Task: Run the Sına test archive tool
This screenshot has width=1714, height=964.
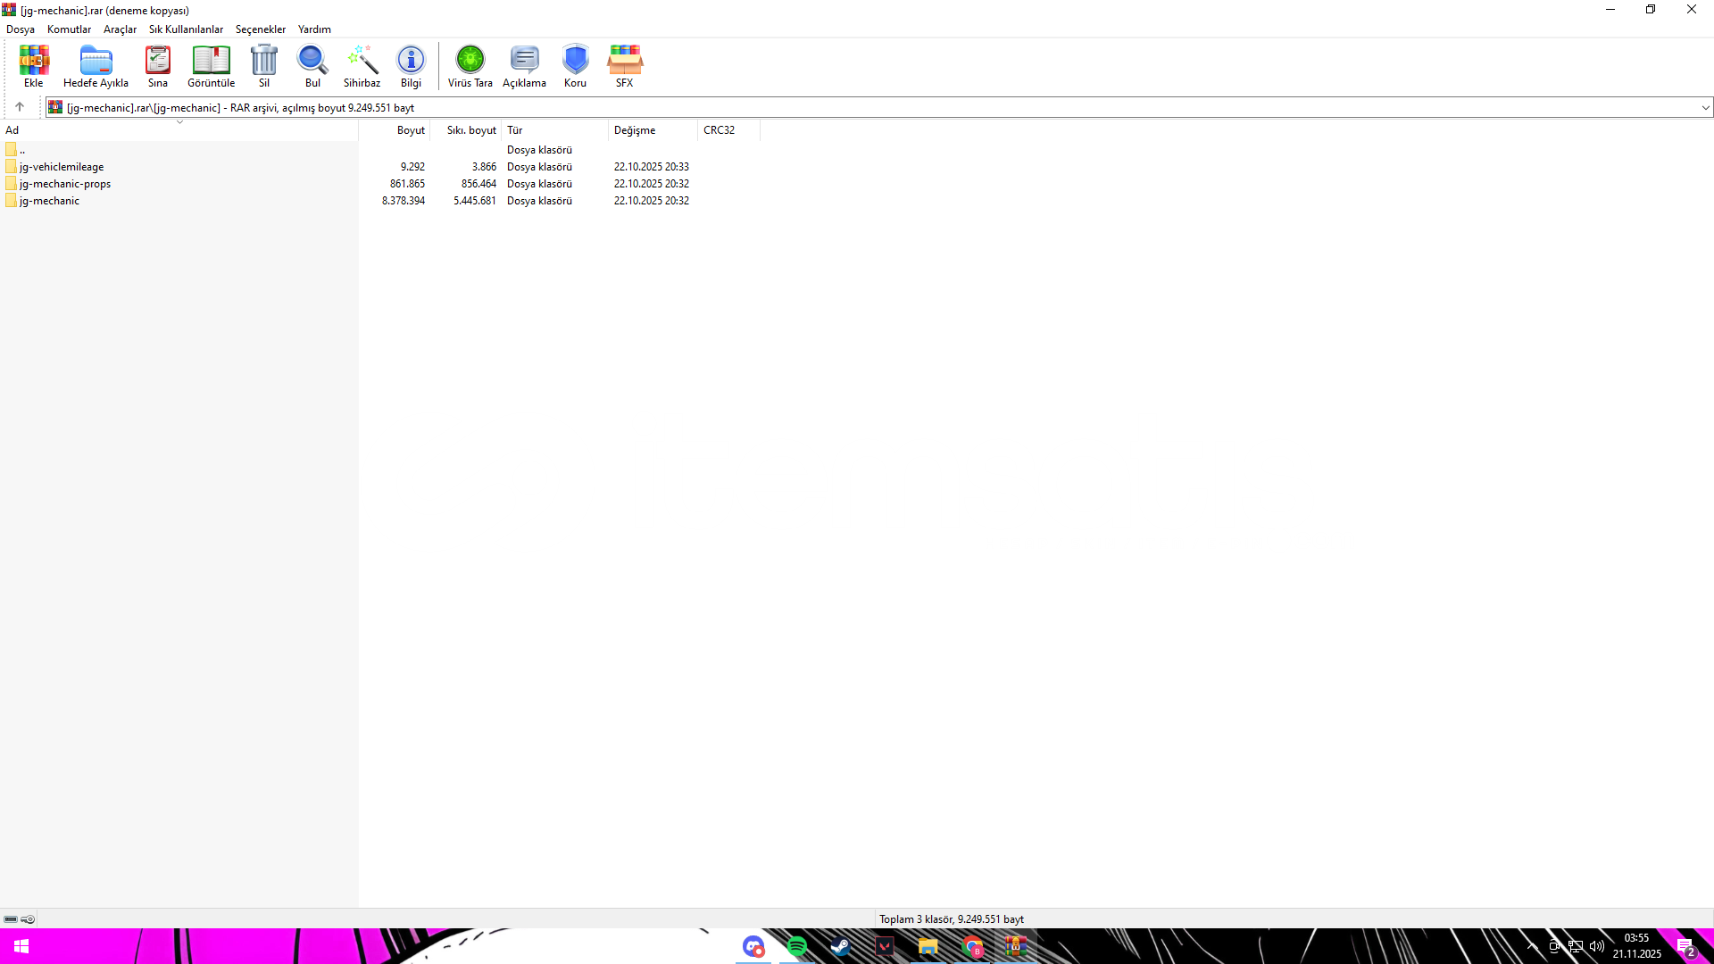Action: point(158,61)
